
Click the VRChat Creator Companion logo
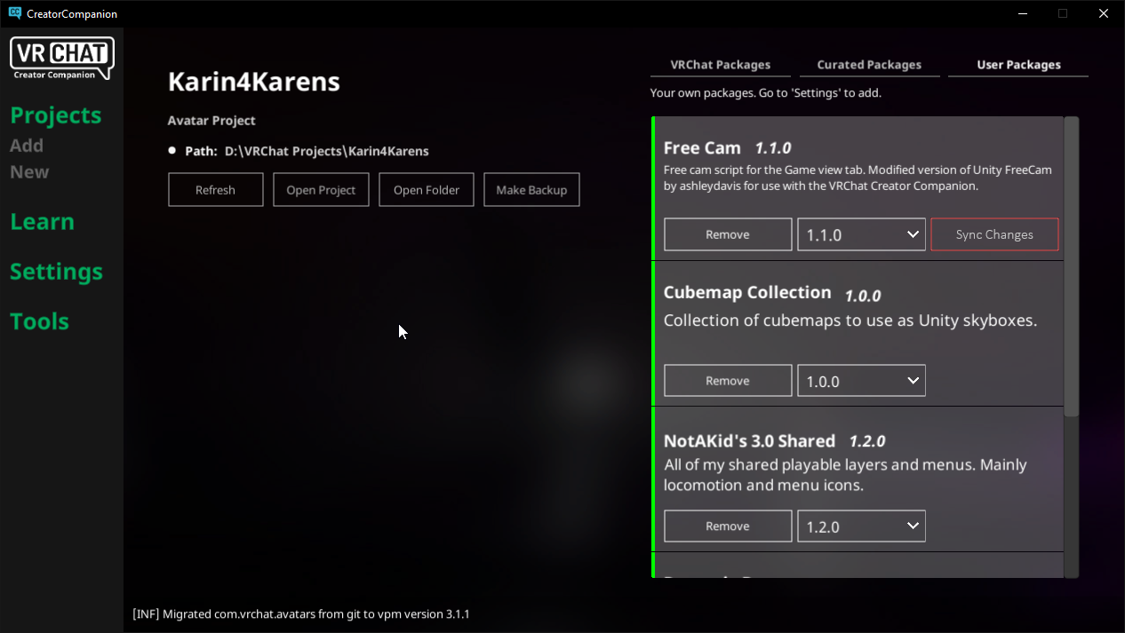pos(61,59)
